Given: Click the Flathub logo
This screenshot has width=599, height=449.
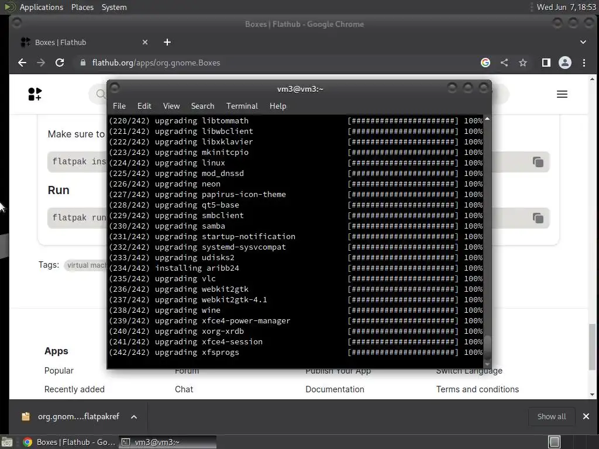Looking at the screenshot, I should pos(35,94).
